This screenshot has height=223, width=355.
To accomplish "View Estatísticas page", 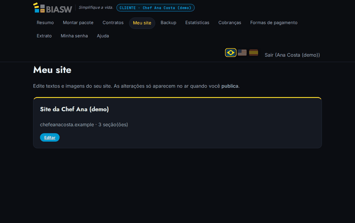I will pyautogui.click(x=197, y=23).
